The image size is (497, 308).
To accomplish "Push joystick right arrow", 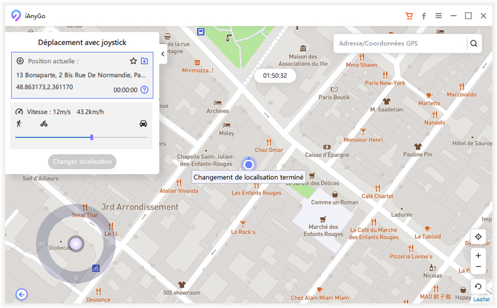I will pyautogui.click(x=109, y=244).
